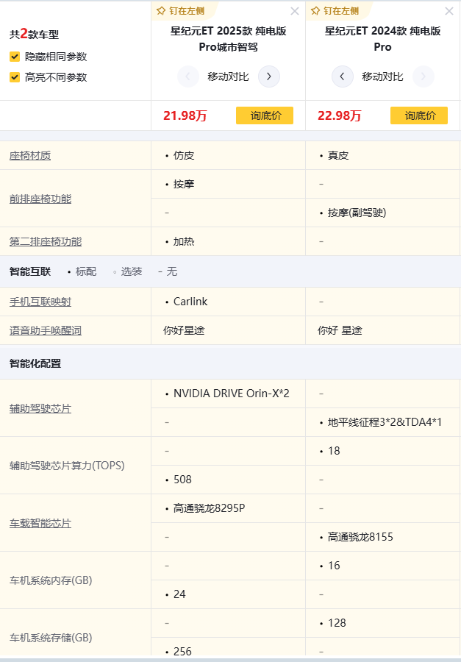Click 询底价 for the 22.98万 model

(419, 115)
